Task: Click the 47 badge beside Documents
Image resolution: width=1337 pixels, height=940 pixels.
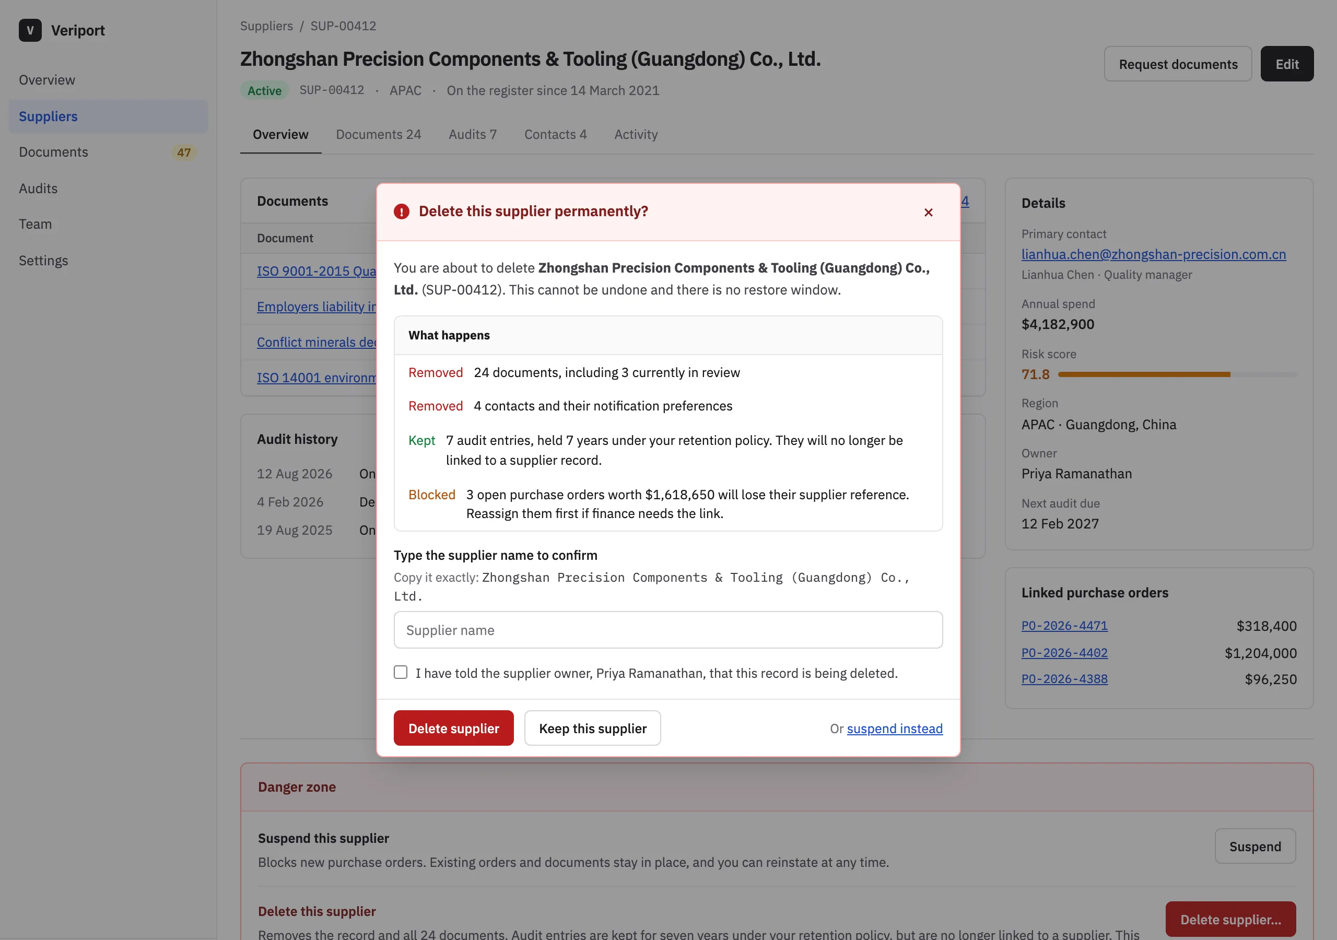Action: click(x=184, y=152)
